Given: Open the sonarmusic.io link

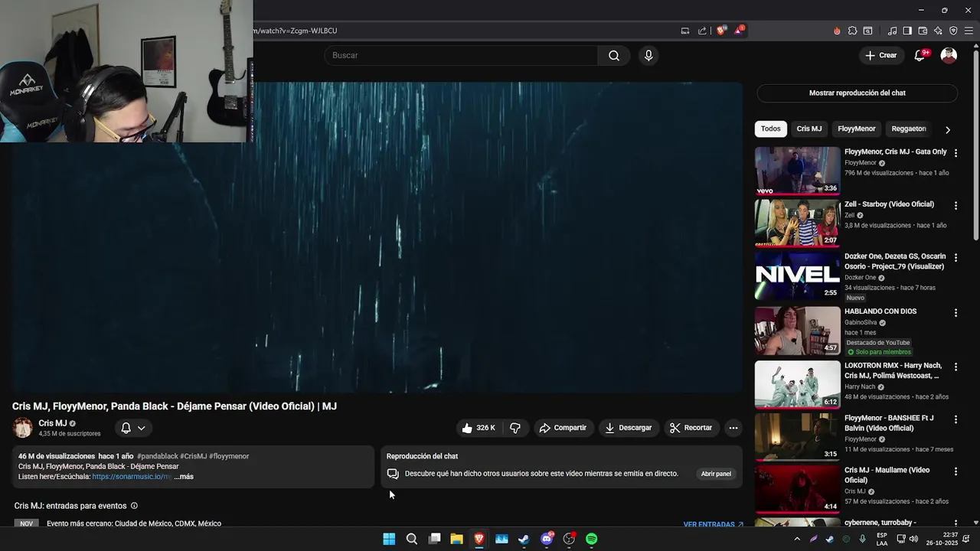Looking at the screenshot, I should click(x=131, y=477).
